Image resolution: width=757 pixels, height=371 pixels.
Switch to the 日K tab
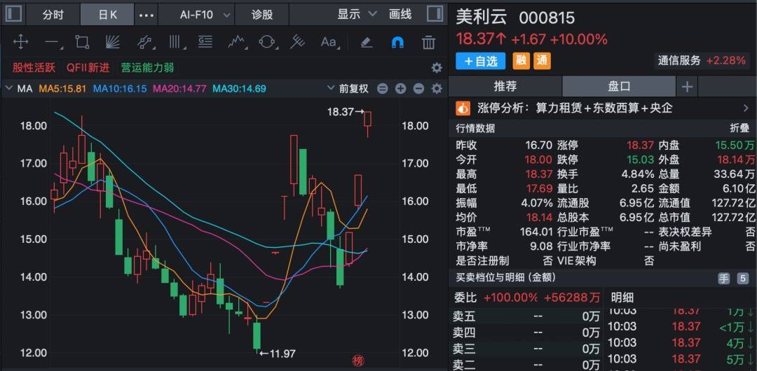point(108,15)
